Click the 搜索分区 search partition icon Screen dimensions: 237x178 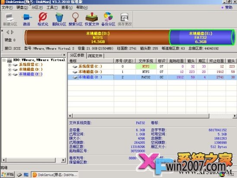point(75,19)
